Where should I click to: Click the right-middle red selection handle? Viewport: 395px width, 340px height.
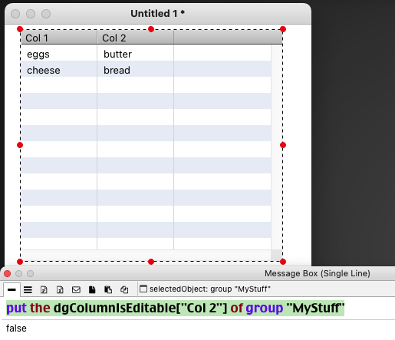pos(283,145)
